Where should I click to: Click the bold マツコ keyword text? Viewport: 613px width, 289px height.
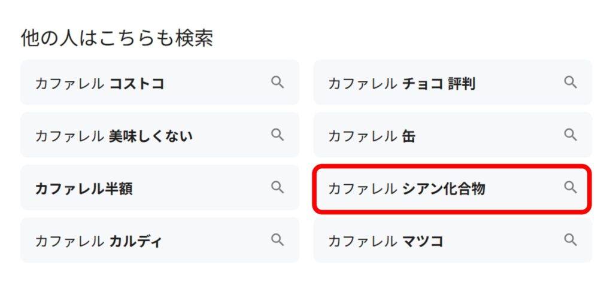coord(423,241)
